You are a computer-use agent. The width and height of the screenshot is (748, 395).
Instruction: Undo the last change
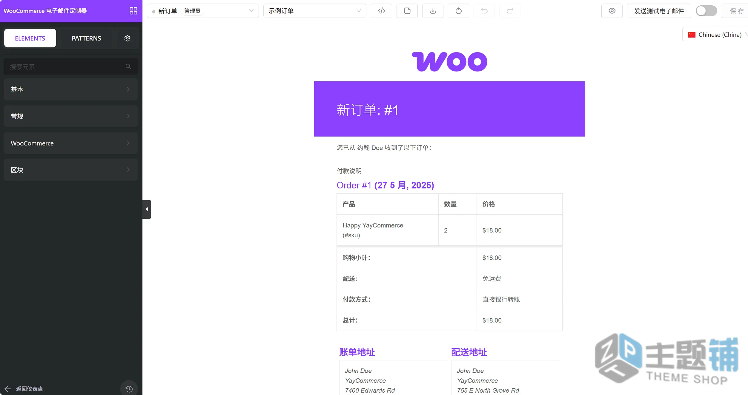coord(484,11)
